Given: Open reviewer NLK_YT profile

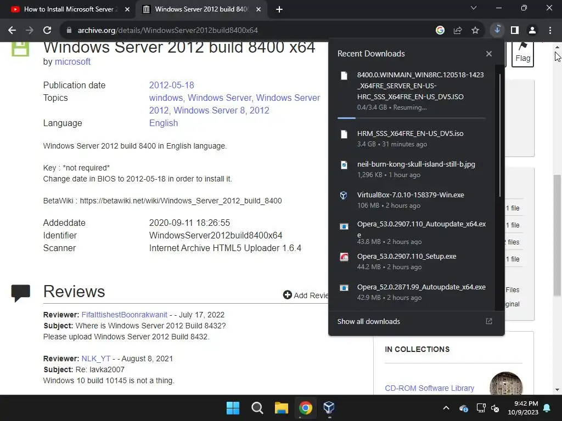Looking at the screenshot, I should coord(96,359).
